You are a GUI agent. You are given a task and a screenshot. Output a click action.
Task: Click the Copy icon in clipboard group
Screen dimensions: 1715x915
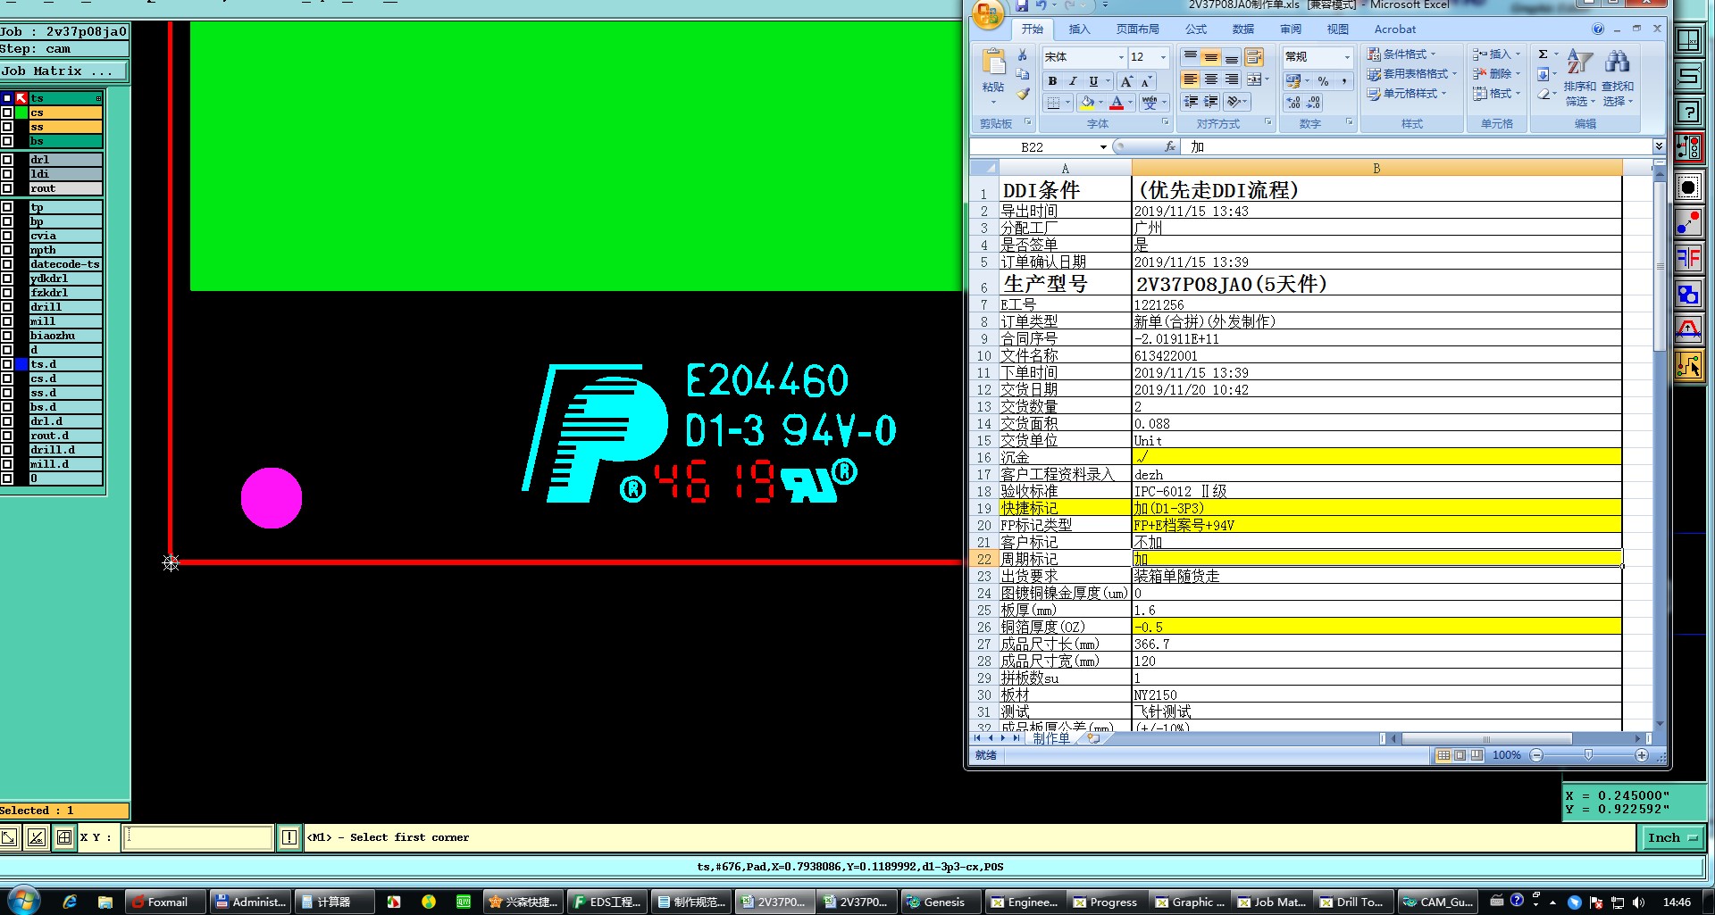tap(1023, 74)
